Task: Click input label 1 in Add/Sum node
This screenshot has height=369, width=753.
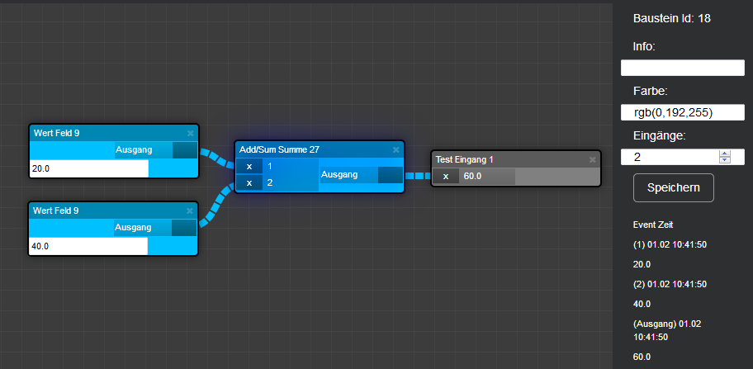Action: point(270,167)
